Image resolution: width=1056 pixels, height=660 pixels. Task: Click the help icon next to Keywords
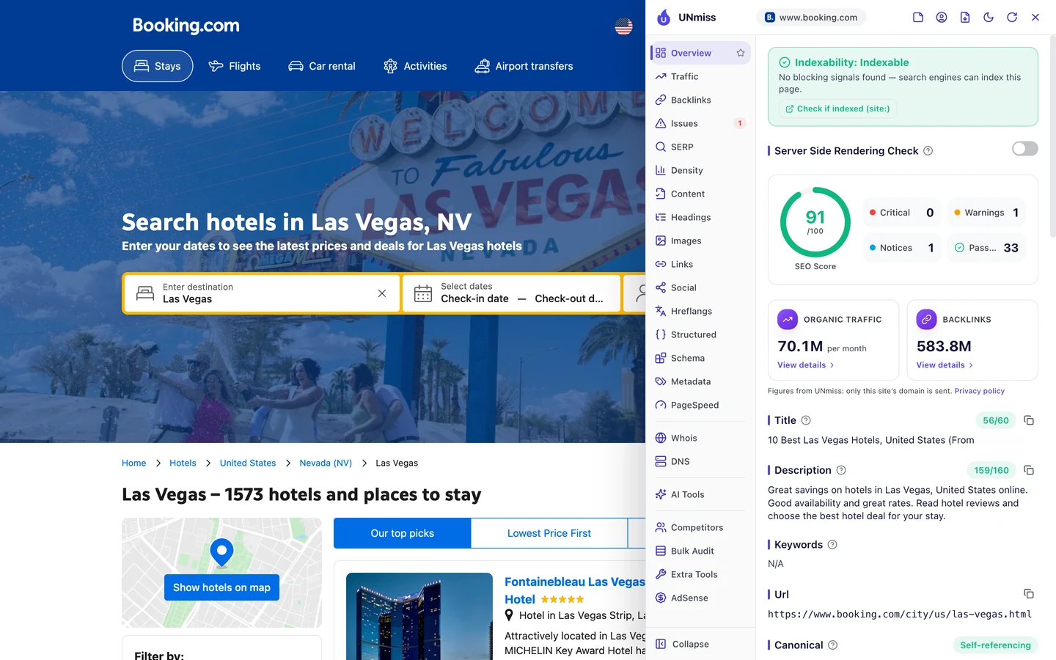(832, 545)
